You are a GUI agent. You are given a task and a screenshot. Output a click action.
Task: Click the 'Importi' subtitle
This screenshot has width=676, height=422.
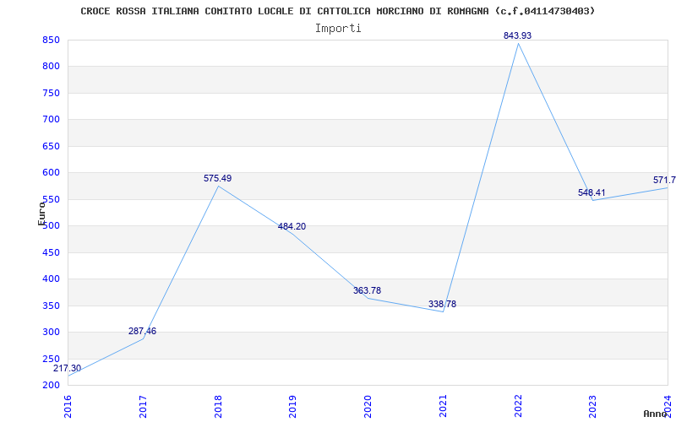coord(338,29)
